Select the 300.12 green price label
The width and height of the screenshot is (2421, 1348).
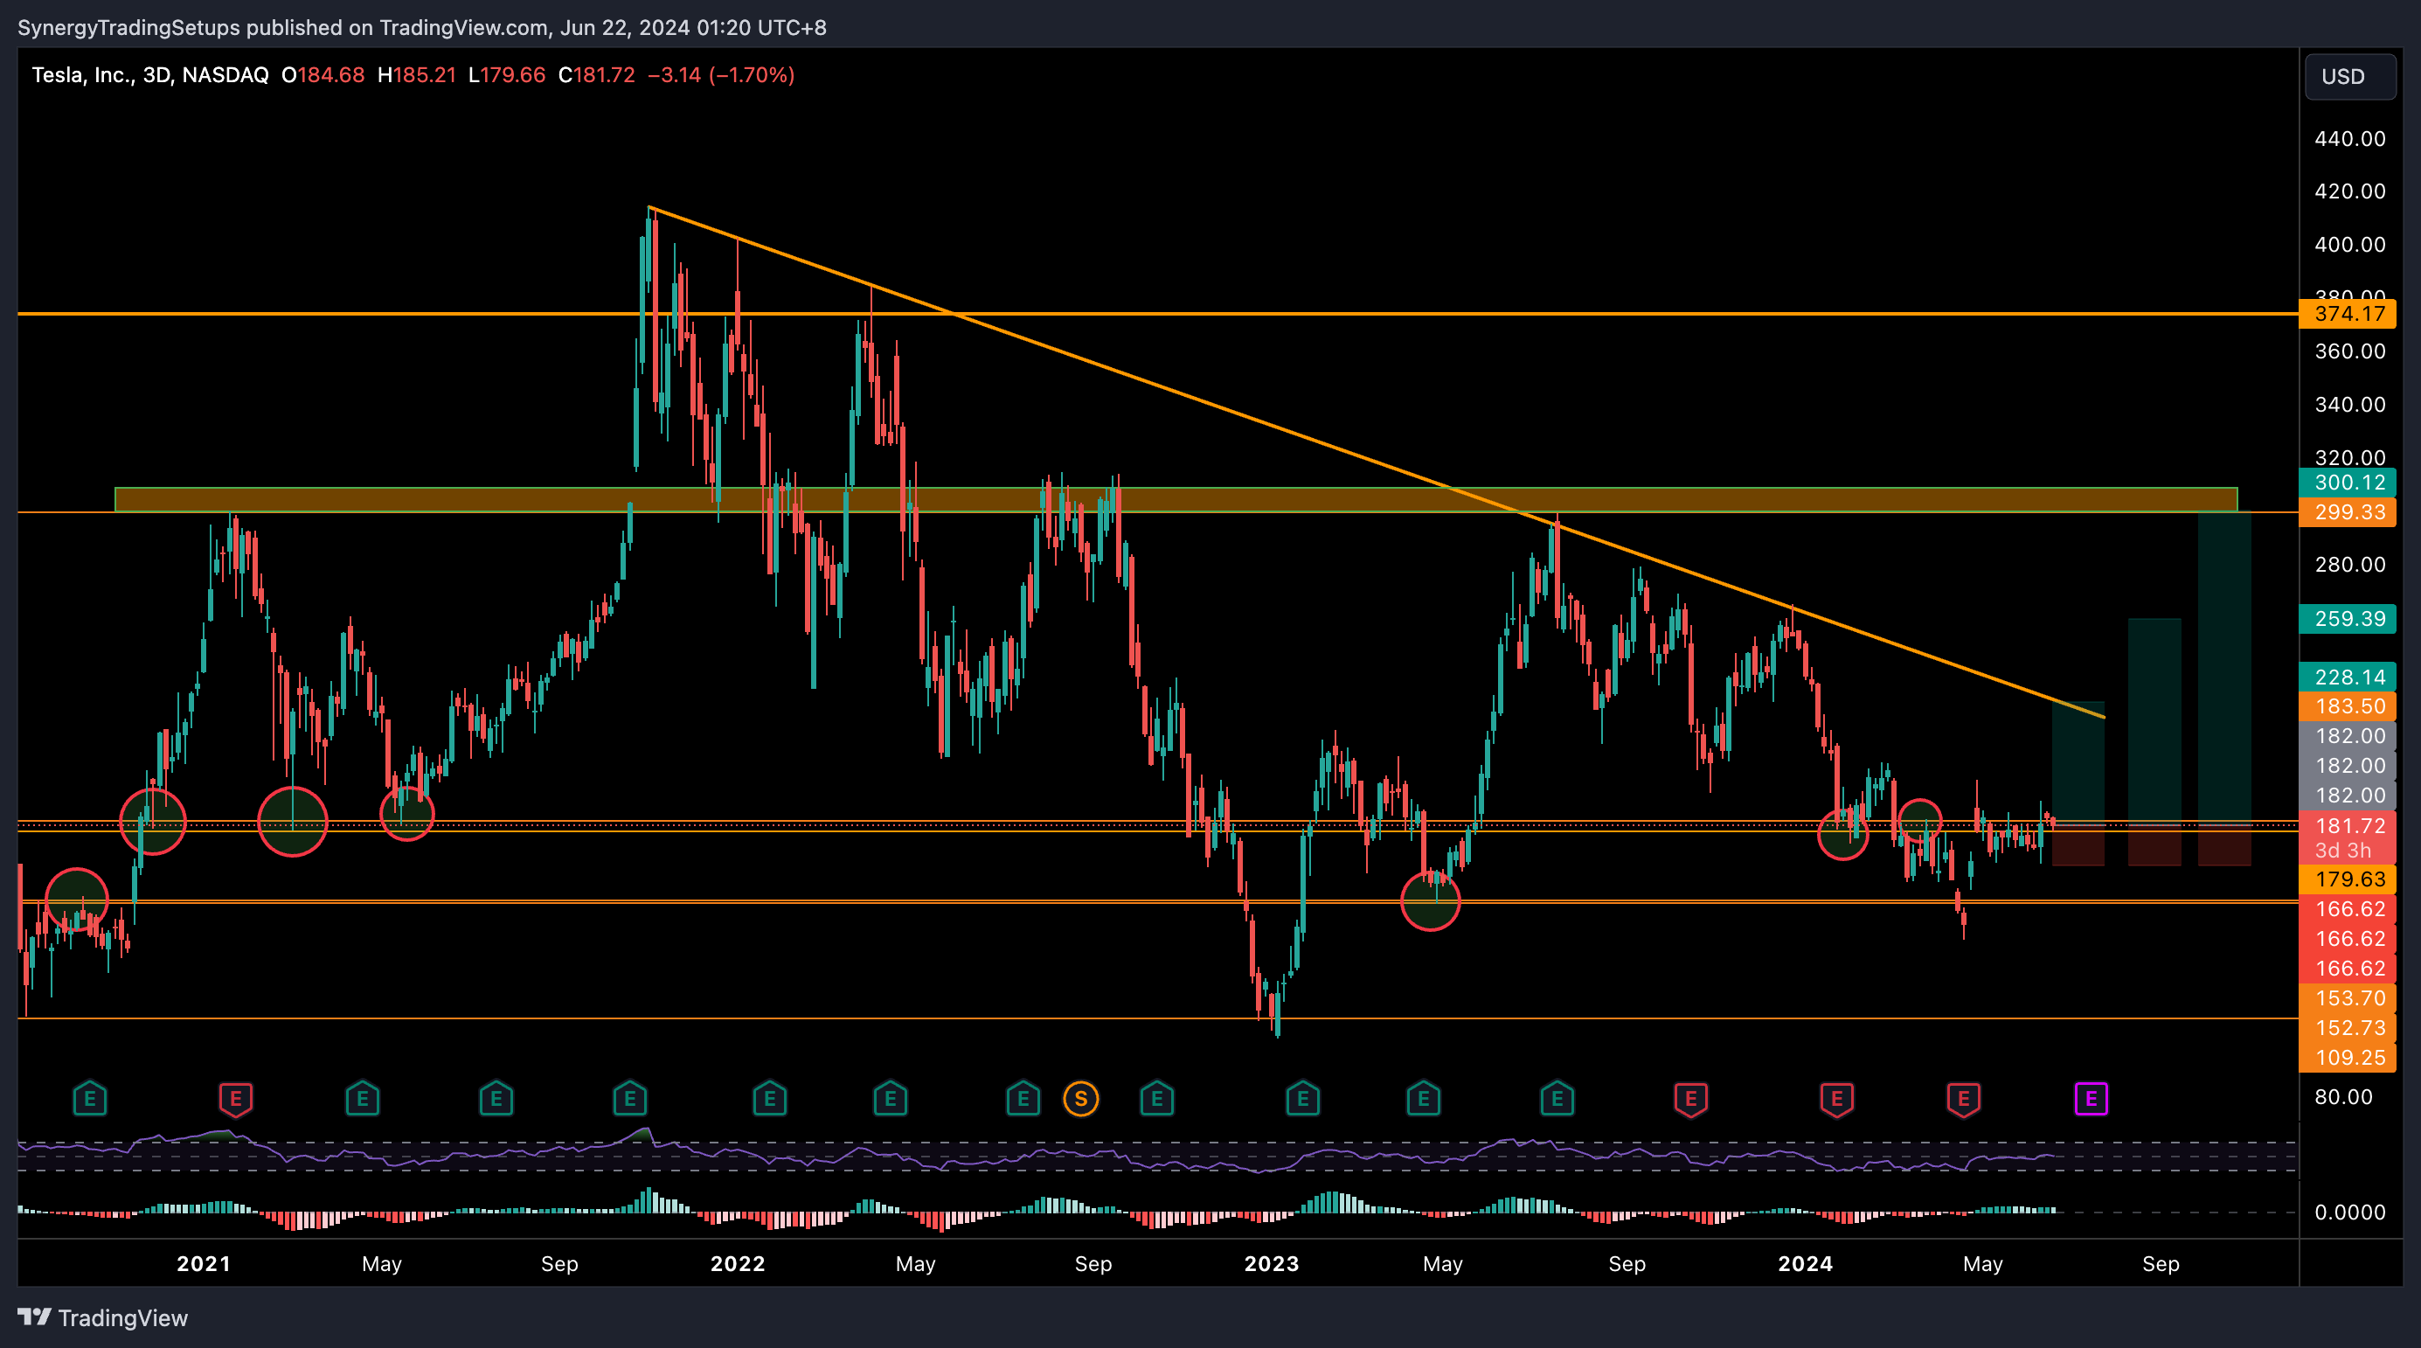[2348, 483]
